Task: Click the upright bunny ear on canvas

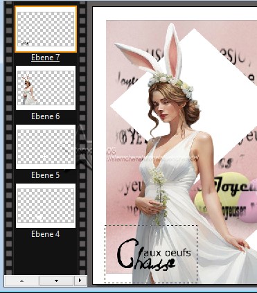Action: coord(173,50)
